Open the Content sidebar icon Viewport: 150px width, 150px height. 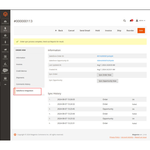(x=5, y=57)
